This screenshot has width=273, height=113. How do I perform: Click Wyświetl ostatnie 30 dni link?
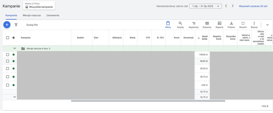point(253,6)
